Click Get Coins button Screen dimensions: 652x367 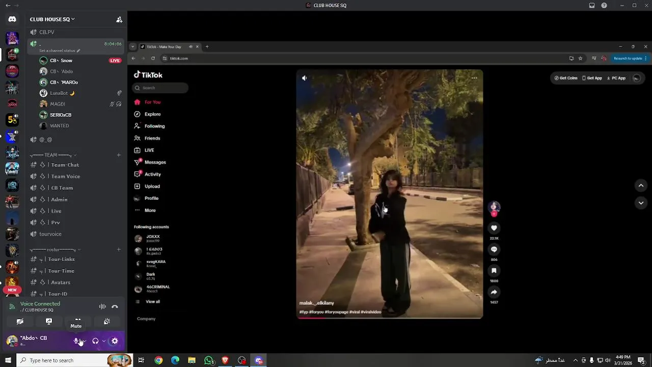[x=566, y=78]
